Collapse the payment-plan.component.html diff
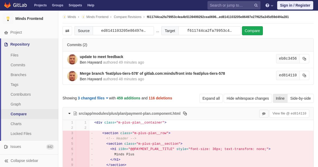Image resolution: width=318 pixels, height=167 pixels. 69,113
